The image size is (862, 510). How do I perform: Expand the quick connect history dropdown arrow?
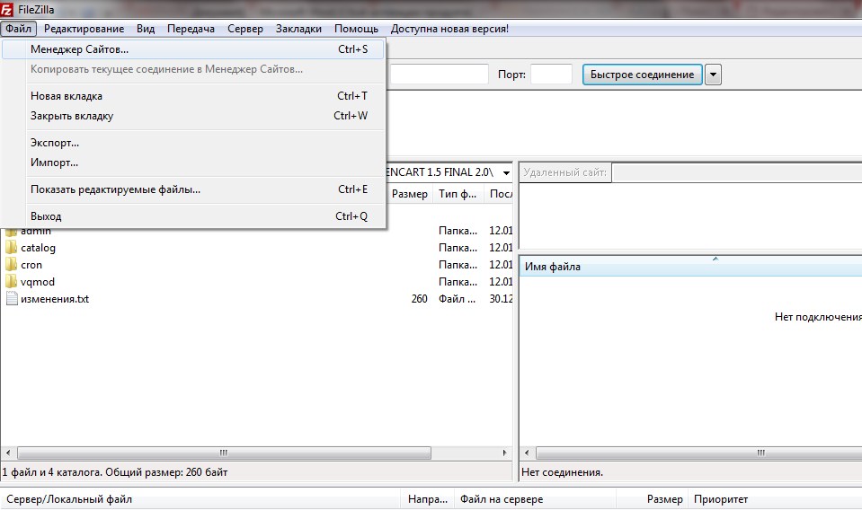[x=713, y=75]
